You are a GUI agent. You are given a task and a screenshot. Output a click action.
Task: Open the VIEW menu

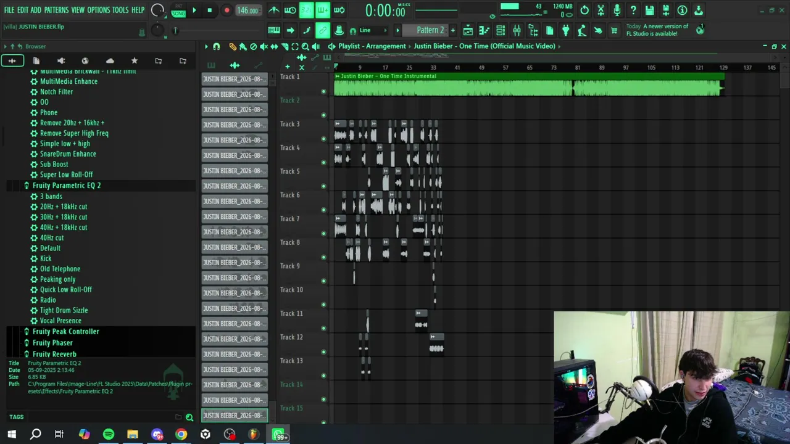tap(78, 10)
